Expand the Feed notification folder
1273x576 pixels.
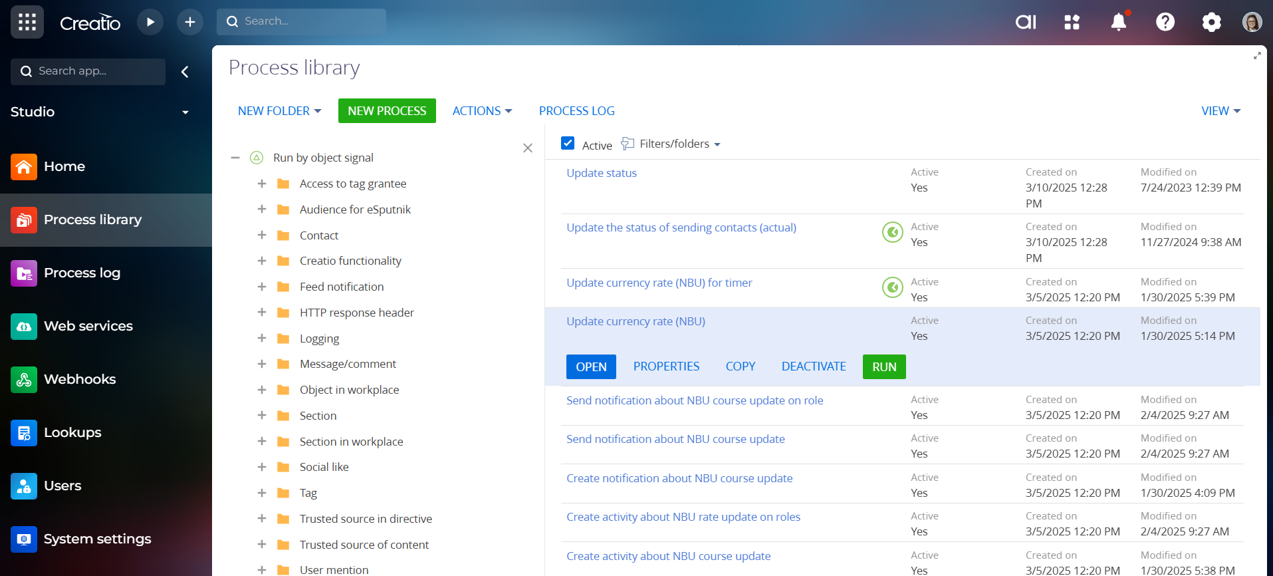click(x=262, y=287)
